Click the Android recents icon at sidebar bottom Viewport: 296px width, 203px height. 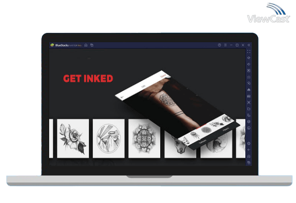click(249, 163)
